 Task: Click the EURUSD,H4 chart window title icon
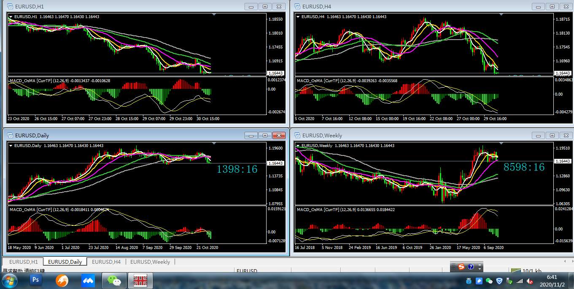297,6
